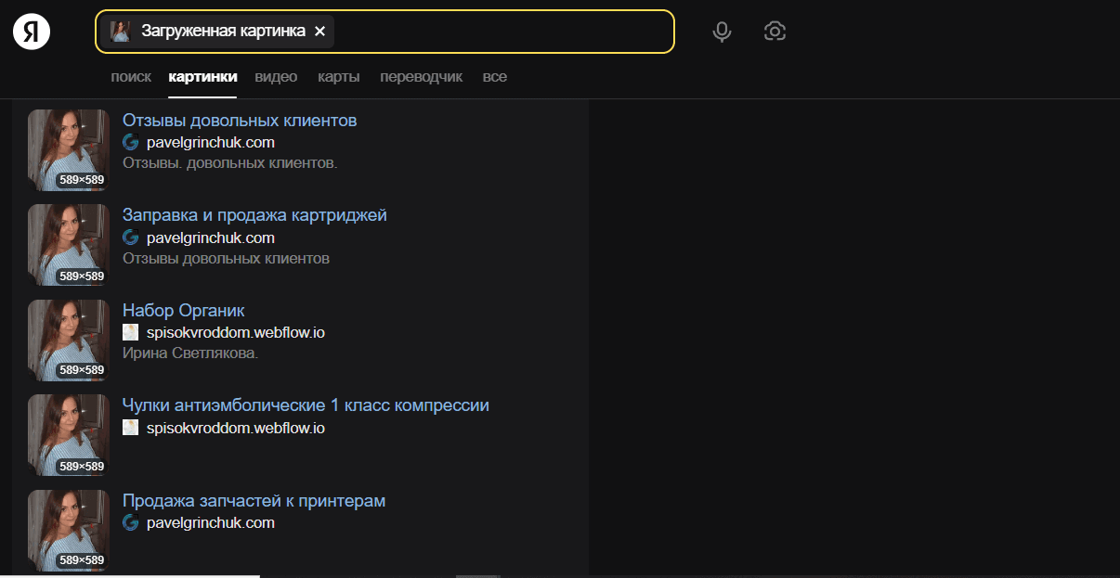
Task: Open the переводчик tab
Action: point(422,76)
